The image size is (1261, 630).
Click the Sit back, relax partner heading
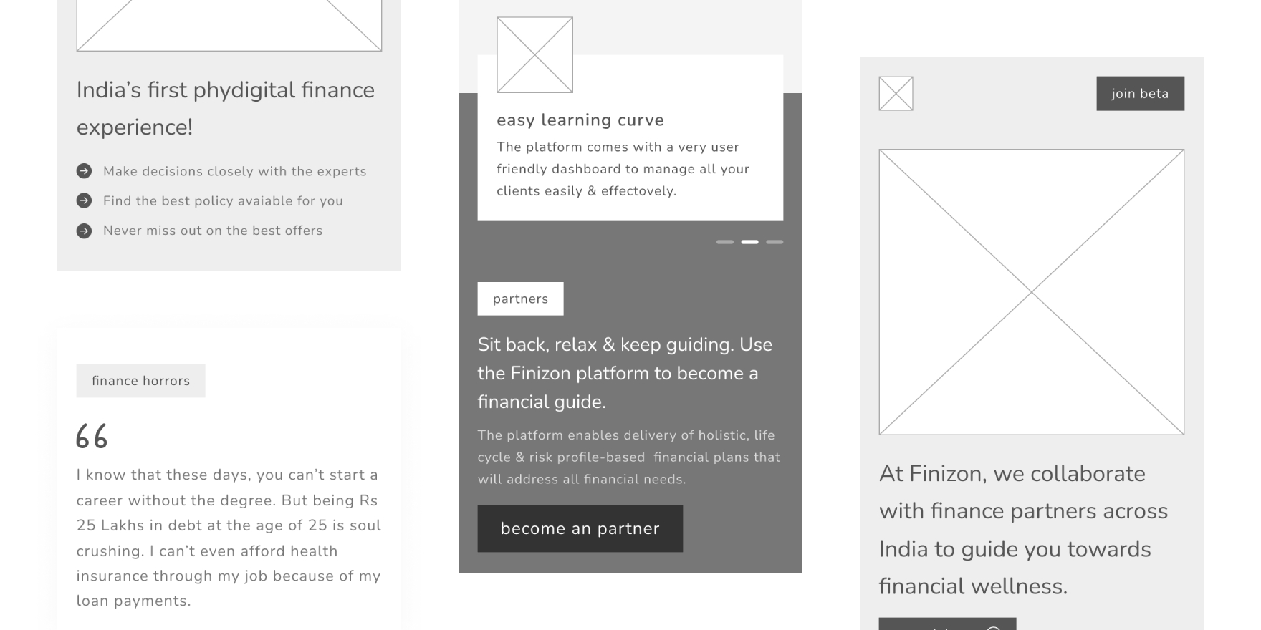625,373
